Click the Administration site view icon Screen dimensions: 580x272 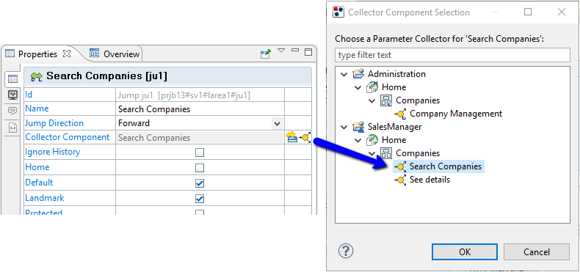(x=358, y=74)
